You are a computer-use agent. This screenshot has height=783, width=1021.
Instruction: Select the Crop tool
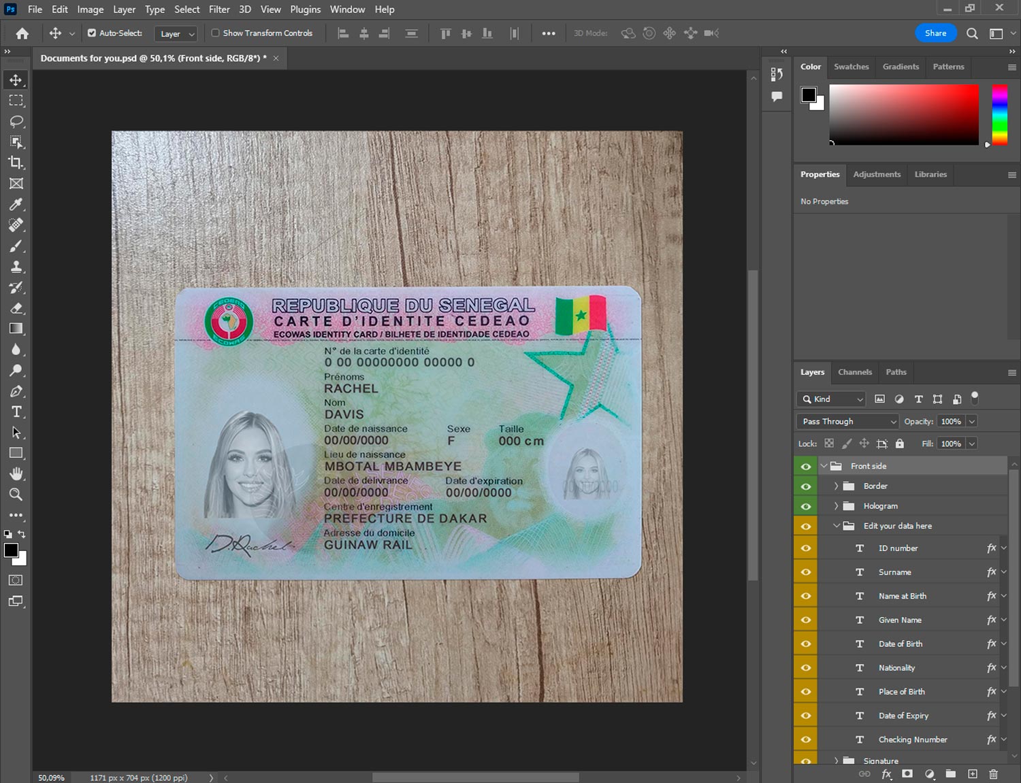tap(16, 163)
